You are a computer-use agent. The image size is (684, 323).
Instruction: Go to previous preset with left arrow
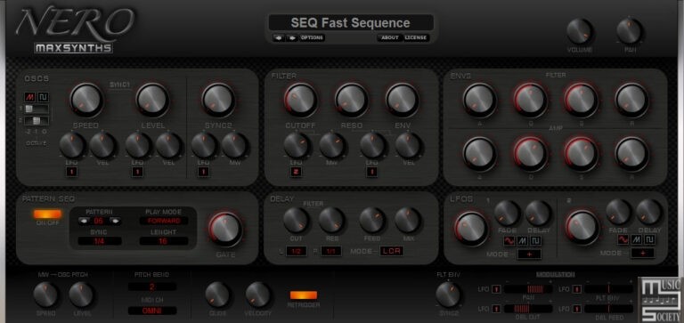pyautogui.click(x=278, y=38)
